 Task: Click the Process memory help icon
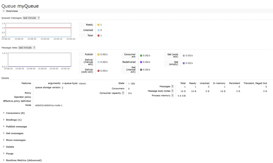(172, 95)
